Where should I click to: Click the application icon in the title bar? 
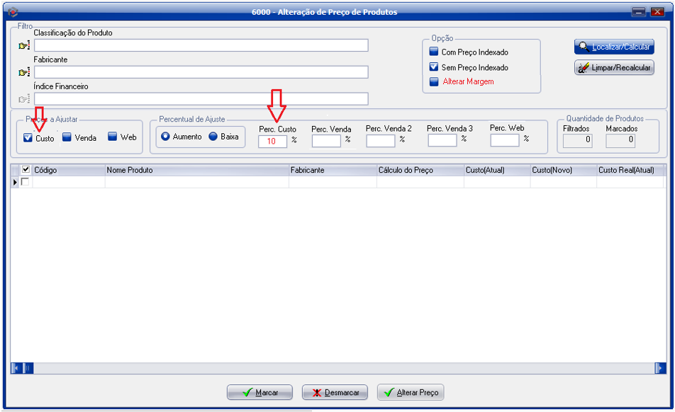click(x=12, y=12)
